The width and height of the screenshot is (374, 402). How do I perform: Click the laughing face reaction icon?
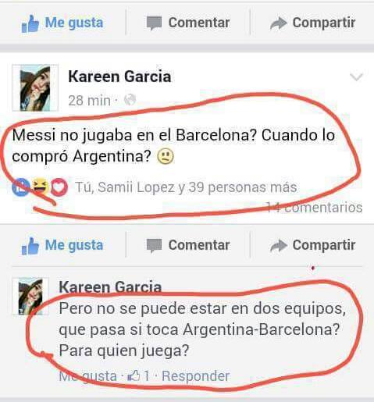coord(40,187)
